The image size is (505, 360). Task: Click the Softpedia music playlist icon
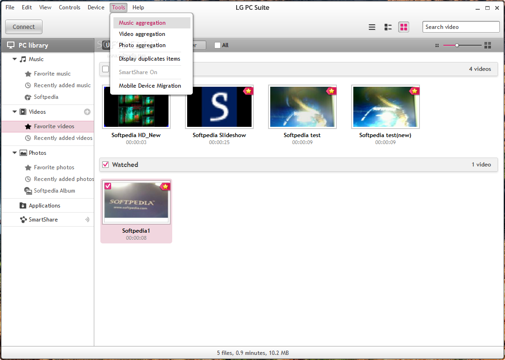click(28, 97)
